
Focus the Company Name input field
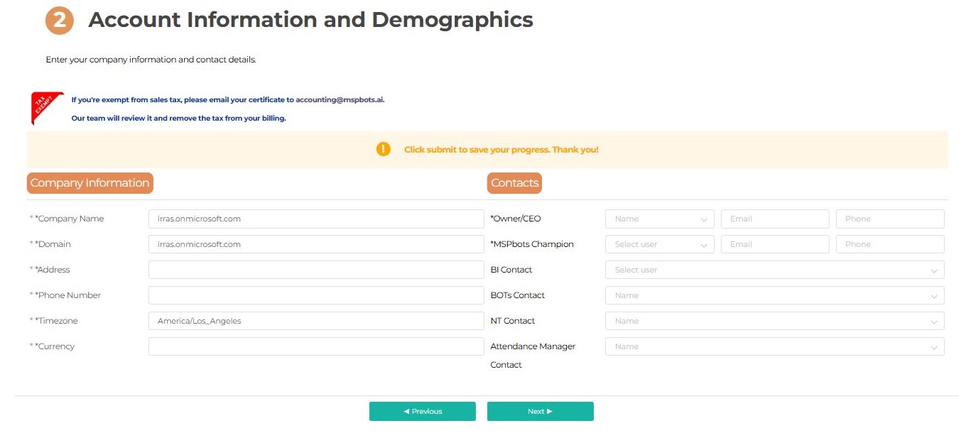(x=315, y=219)
